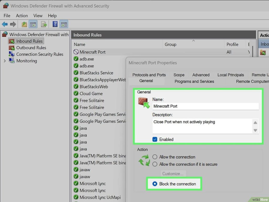This screenshot has width=269, height=202.
Task: Click the blue Back arrow in toolbar
Action: tap(5, 24)
